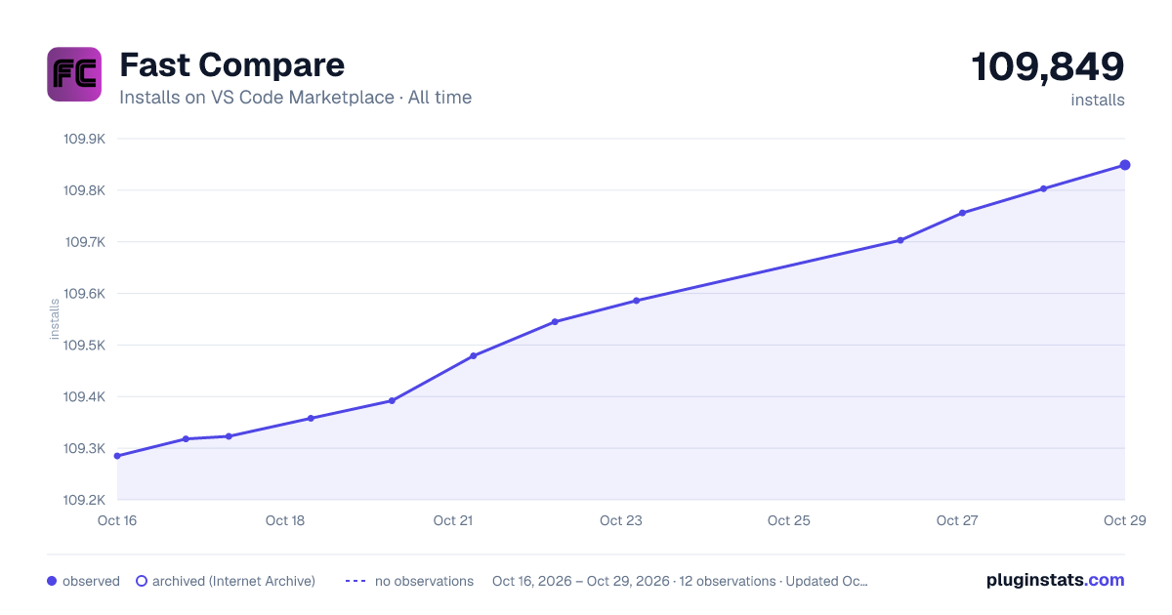Screen dimensions: 1172x615
Task: Click the vertical 'installs' axis title
Action: [55, 319]
